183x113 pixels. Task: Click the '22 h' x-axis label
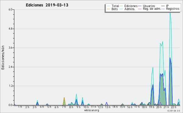tap(174, 107)
